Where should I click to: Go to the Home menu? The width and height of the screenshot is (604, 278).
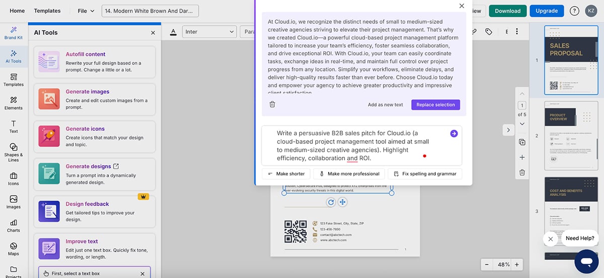[x=17, y=11]
